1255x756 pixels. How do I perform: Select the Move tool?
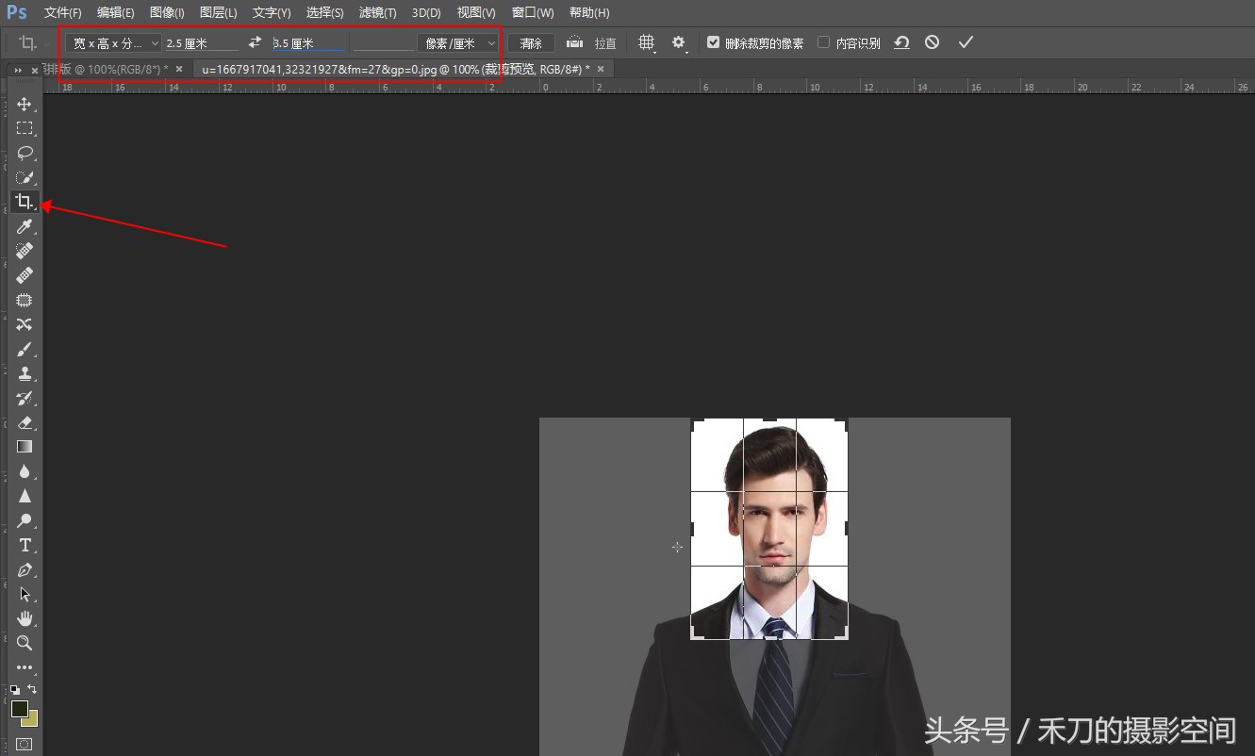point(25,104)
